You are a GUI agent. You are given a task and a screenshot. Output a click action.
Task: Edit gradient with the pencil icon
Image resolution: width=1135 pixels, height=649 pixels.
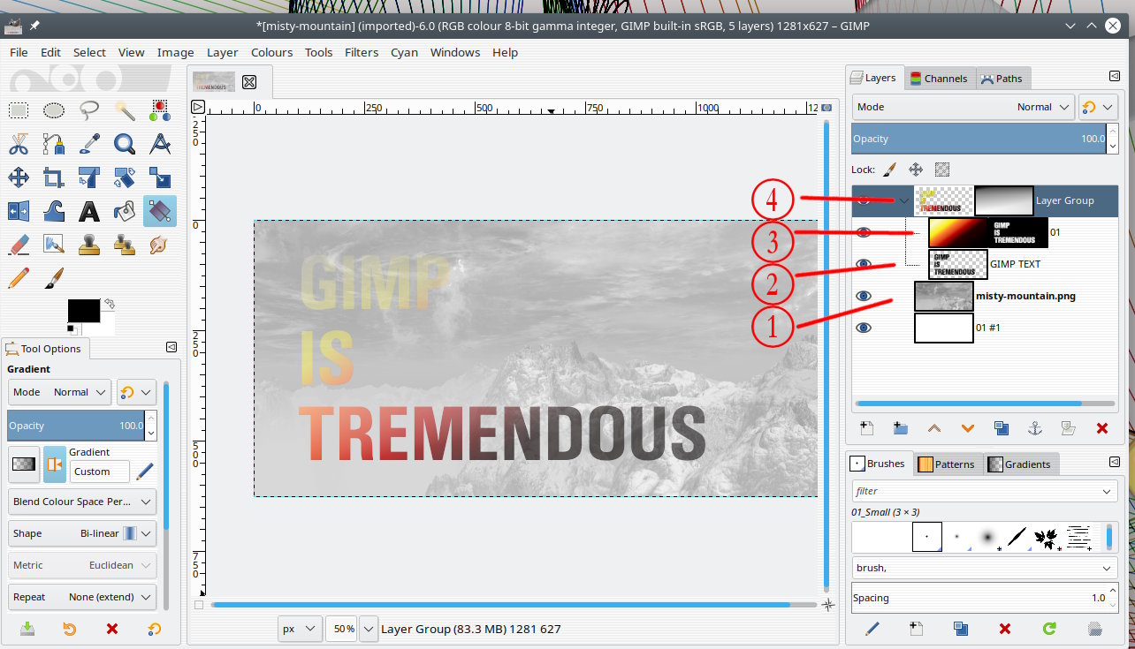145,472
